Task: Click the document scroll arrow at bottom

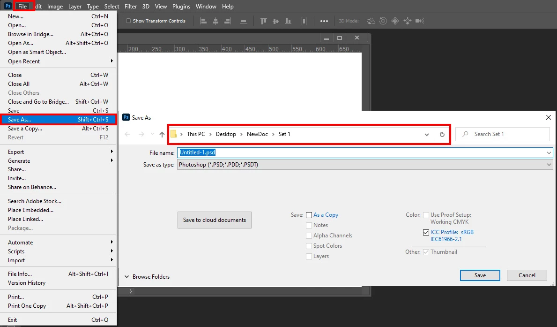Action: 130,291
